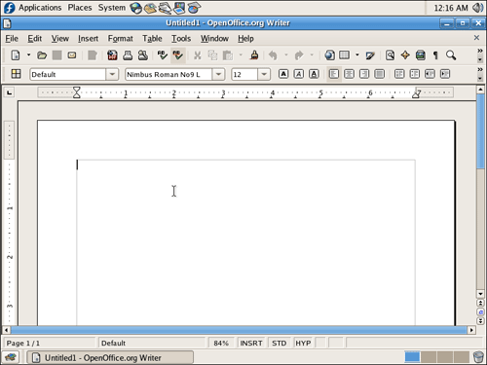Click the right indent marker on ruler

click(x=416, y=94)
